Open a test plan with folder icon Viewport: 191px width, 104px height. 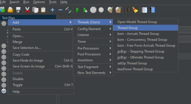10,10
